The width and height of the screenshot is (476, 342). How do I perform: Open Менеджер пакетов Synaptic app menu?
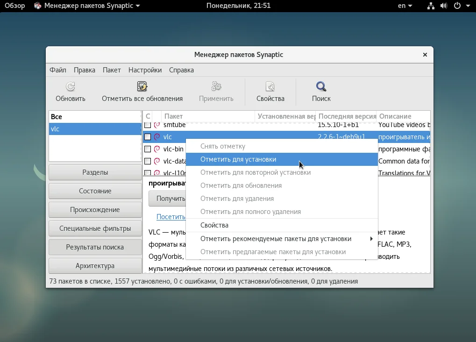[x=87, y=6]
